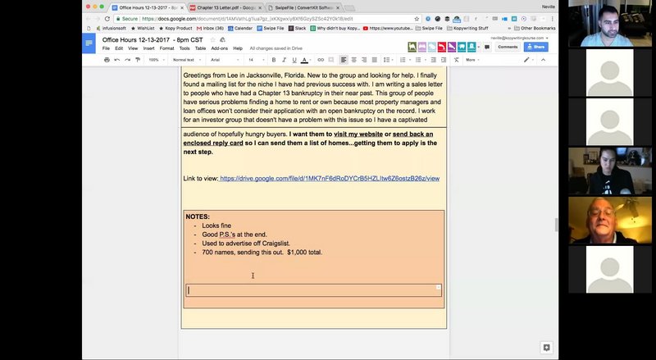Click the document title Office Hours 12-13-2017
This screenshot has width=656, height=360.
click(153, 39)
